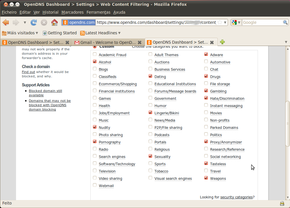290x208 pixels.
Task: Open a new tab with plus icon
Action: (222, 42)
